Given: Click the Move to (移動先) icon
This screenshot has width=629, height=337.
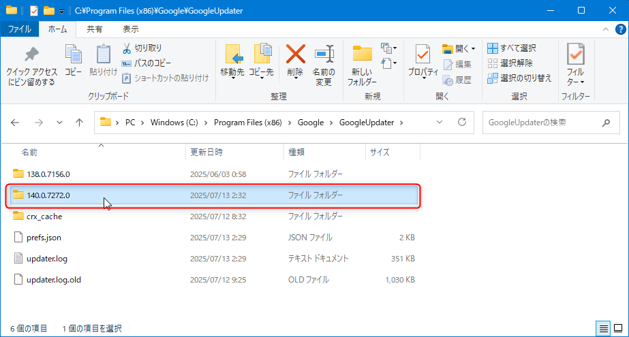Looking at the screenshot, I should (233, 54).
